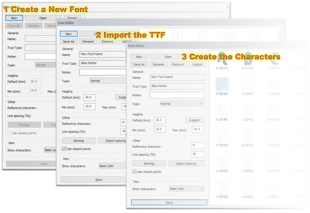Click New button in back window
Screen dimensions: 310x213
coord(14,18)
